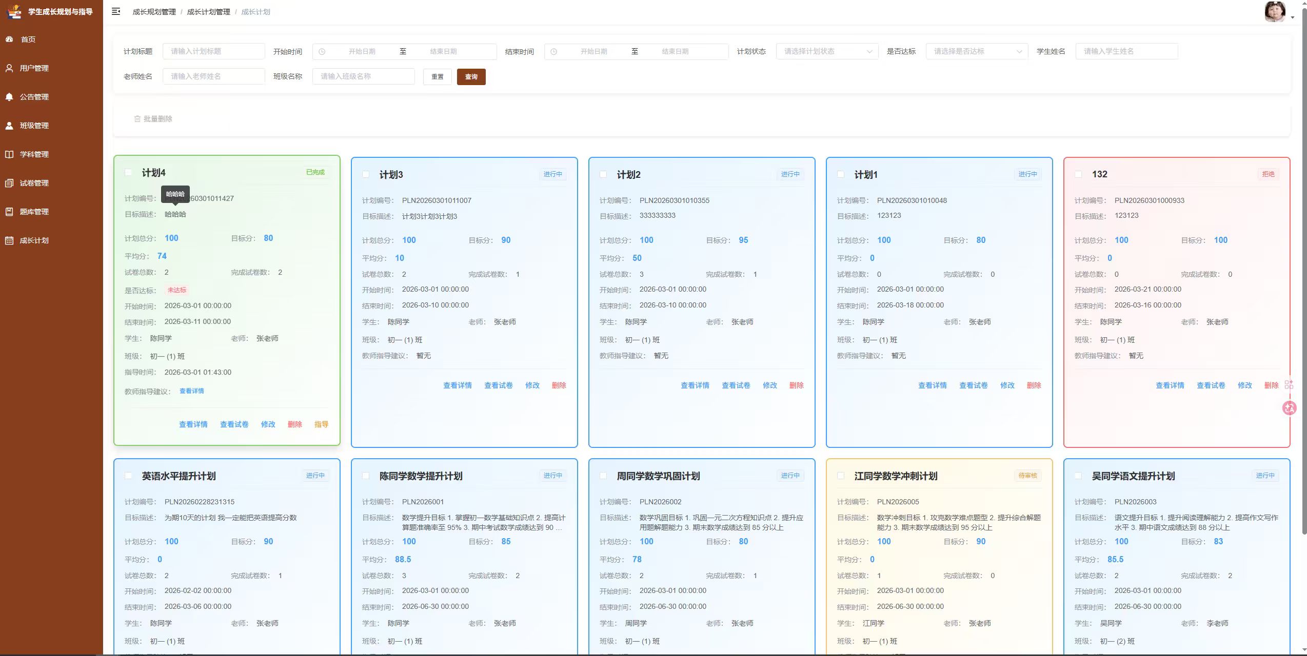This screenshot has width=1307, height=656.
Task: Select checkbox on 陈同学数学提升计划 card
Action: tap(366, 476)
